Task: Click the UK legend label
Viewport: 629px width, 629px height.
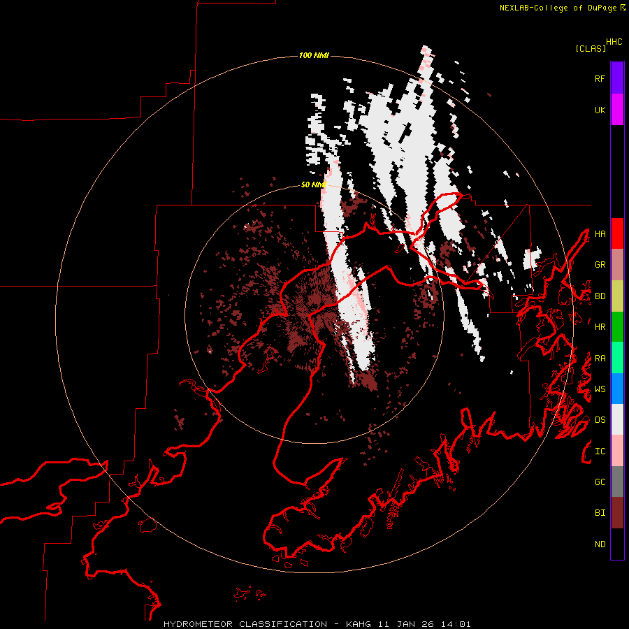Action: pyautogui.click(x=600, y=110)
